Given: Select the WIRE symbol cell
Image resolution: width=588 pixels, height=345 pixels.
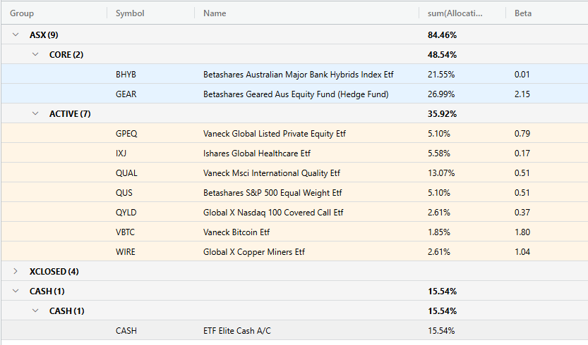Looking at the screenshot, I should (125, 252).
